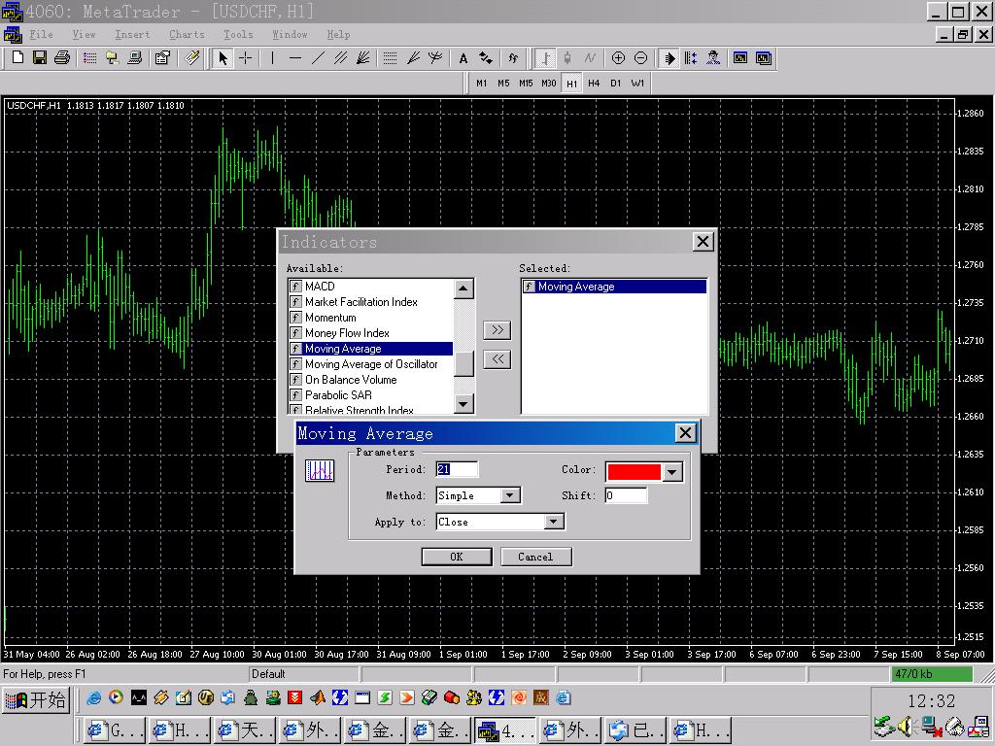This screenshot has width=995, height=746.
Task: Open the Color dropdown arrow
Action: [671, 472]
